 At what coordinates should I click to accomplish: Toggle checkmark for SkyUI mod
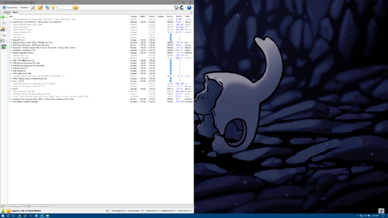pos(11,89)
